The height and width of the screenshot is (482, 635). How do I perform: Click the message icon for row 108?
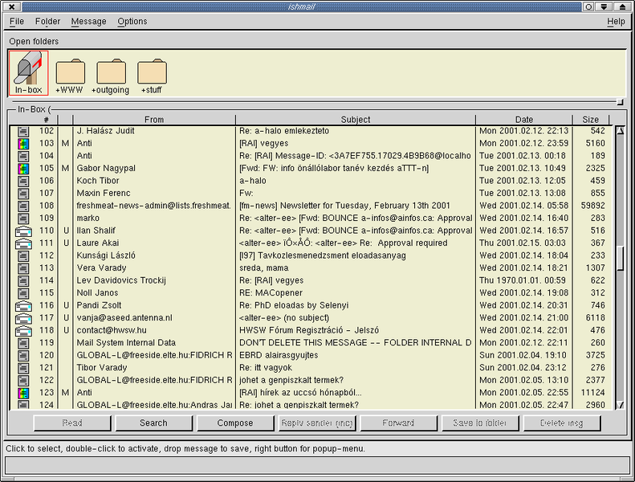point(23,206)
